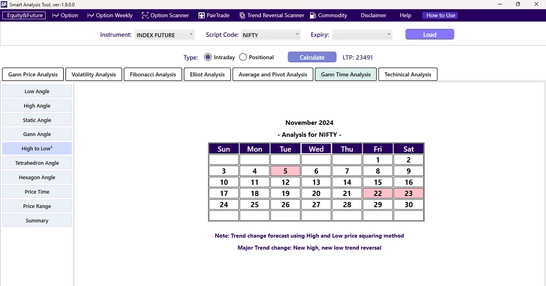Screen dimensions: 546x286
Task: Click the Calculate button
Action: 312,57
